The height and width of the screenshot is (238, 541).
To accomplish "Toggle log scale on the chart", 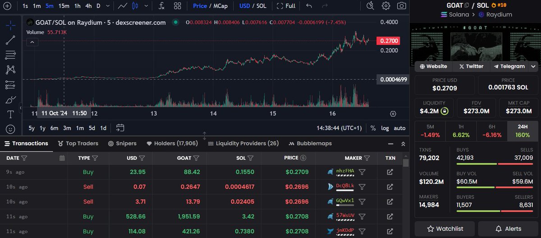I will coord(385,128).
